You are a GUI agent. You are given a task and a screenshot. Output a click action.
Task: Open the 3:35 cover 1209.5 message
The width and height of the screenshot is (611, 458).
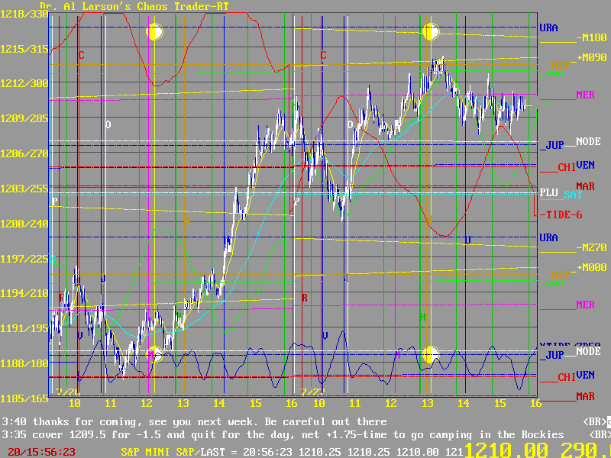pos(283,434)
